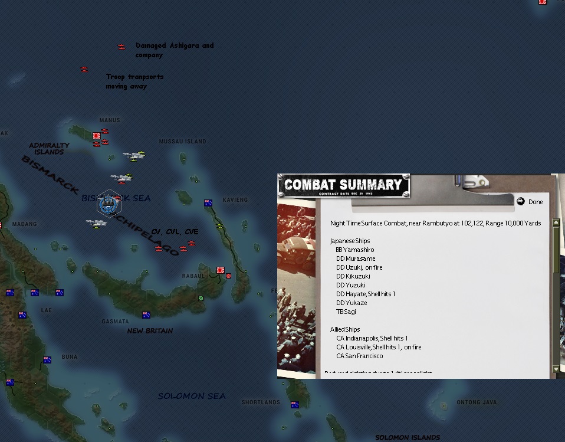Viewport: 565px width, 442px height.
Task: Click the green X marker south of Rabaul
Action: coord(201,298)
